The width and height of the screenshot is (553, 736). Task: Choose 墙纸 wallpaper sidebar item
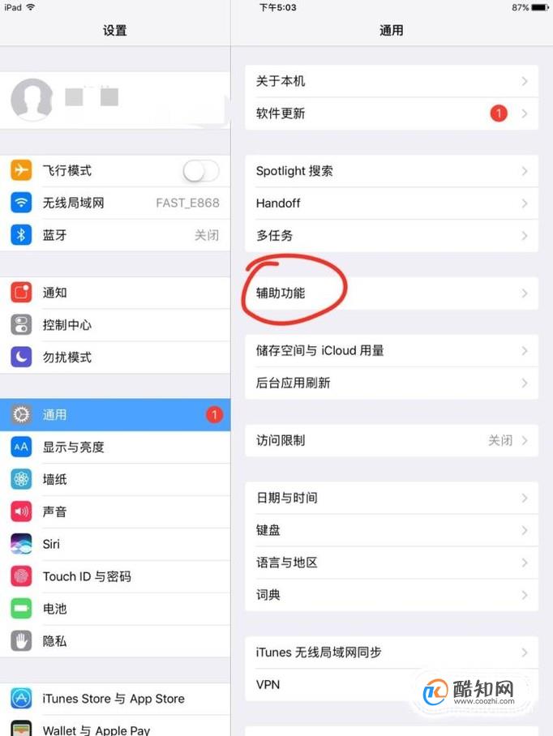(115, 479)
